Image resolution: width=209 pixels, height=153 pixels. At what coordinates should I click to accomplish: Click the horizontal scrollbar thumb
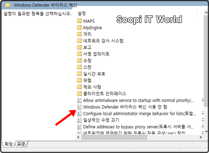[x=114, y=137]
